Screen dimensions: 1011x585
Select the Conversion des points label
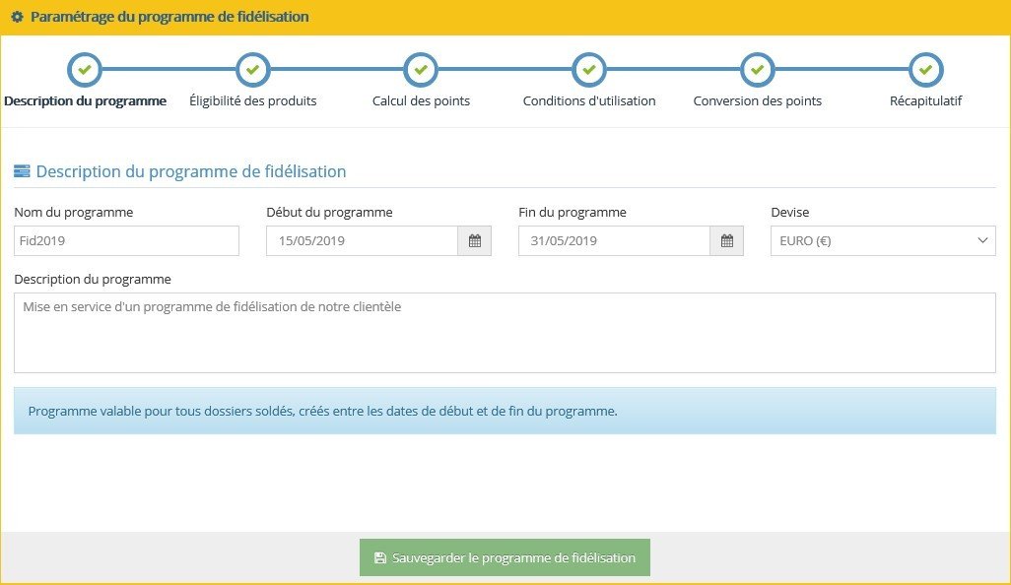[x=757, y=101]
